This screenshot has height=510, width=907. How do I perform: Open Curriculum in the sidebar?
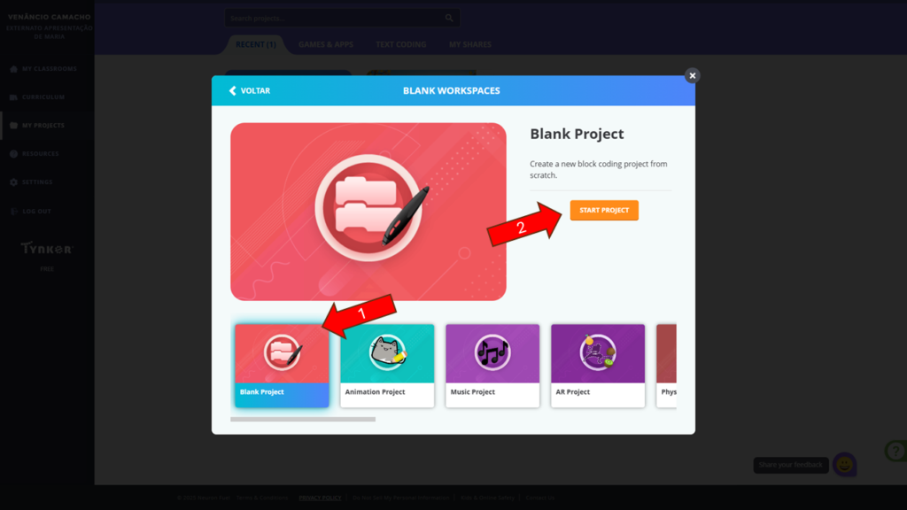pos(43,97)
